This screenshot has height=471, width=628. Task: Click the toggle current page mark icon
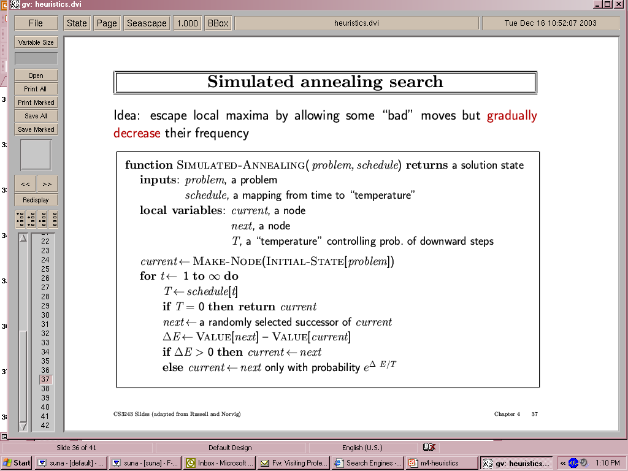[x=42, y=219]
